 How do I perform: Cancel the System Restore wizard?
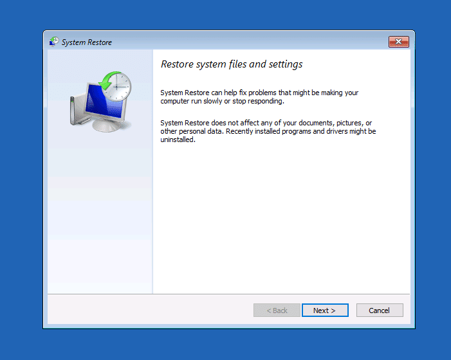[380, 310]
